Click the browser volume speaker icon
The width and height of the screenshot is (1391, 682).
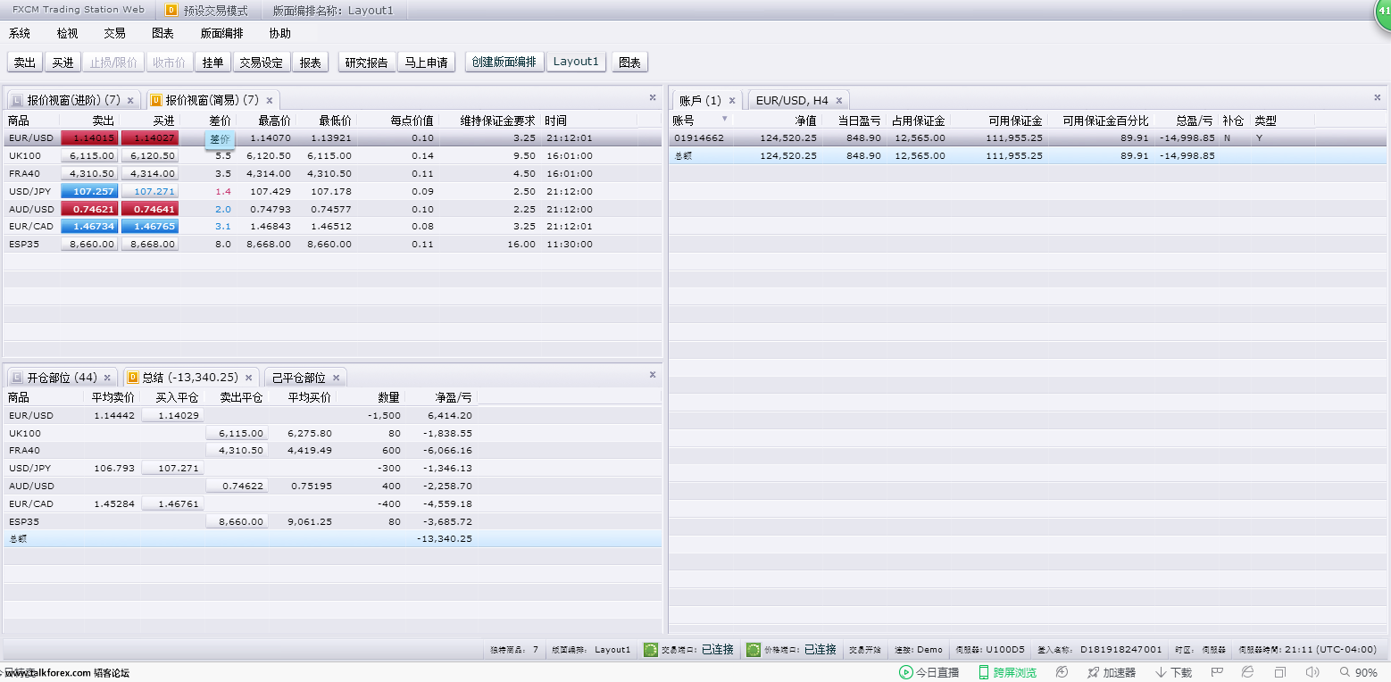coord(1312,672)
